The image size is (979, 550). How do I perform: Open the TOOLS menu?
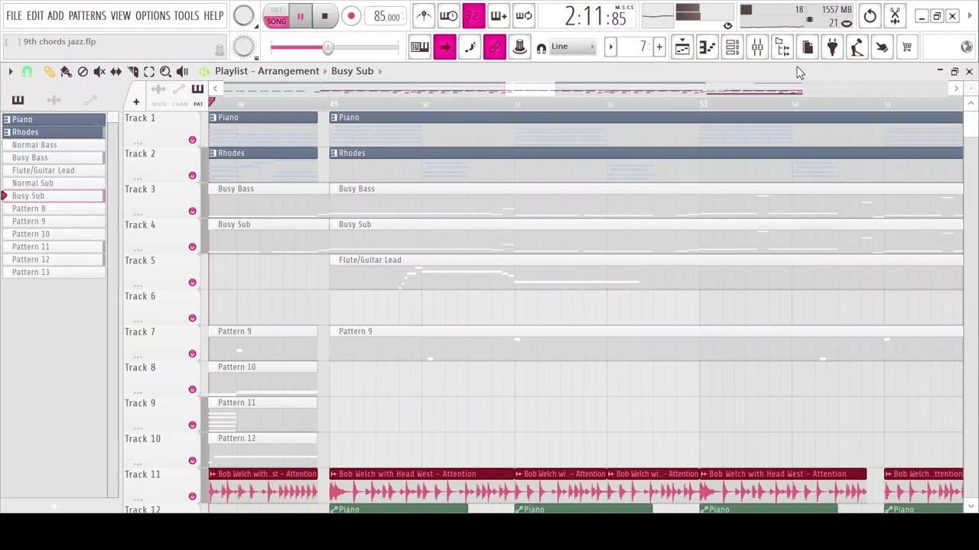[x=187, y=15]
